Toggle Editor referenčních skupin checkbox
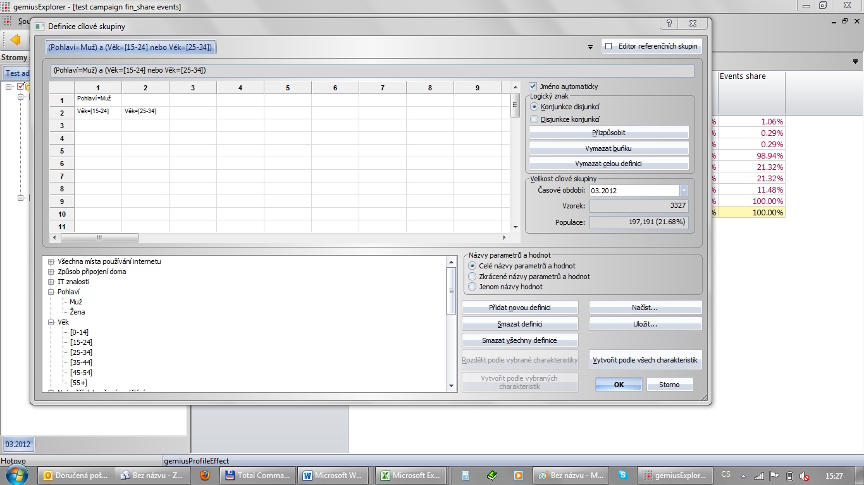 pos(608,46)
